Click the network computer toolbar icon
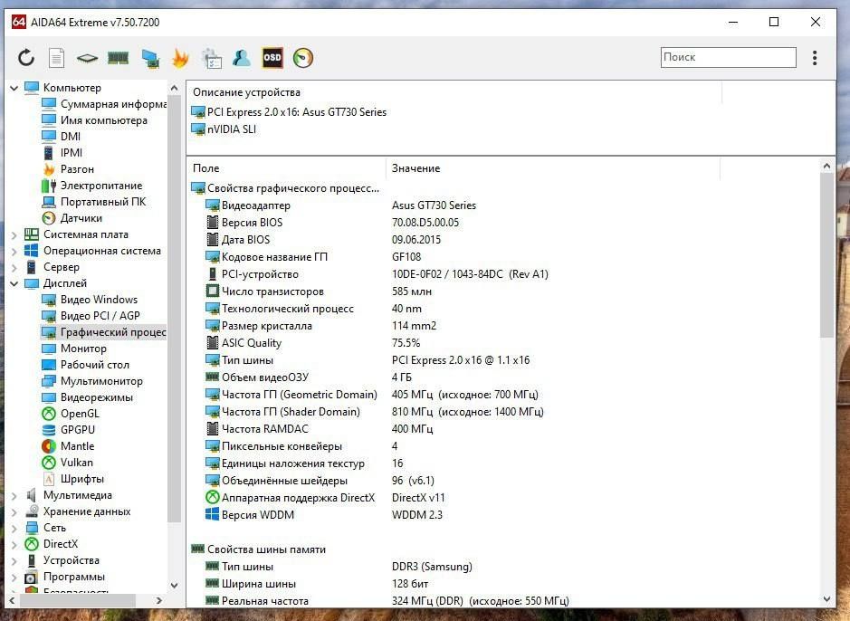 click(x=150, y=58)
